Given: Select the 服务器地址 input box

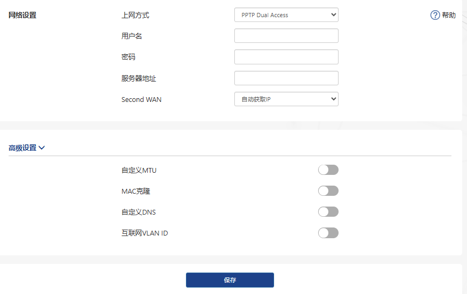Looking at the screenshot, I should click(286, 78).
